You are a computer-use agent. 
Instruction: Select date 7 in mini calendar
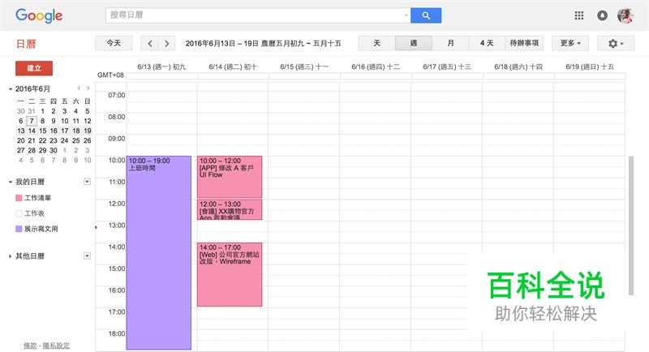32,121
